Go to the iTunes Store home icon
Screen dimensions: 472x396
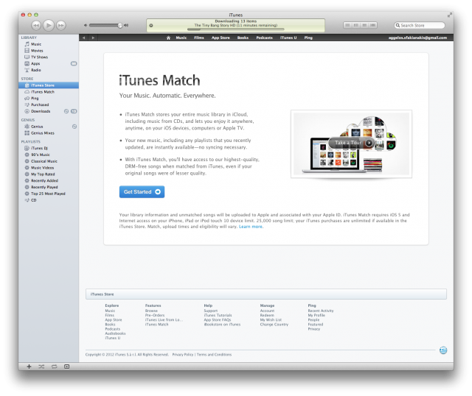pos(168,38)
